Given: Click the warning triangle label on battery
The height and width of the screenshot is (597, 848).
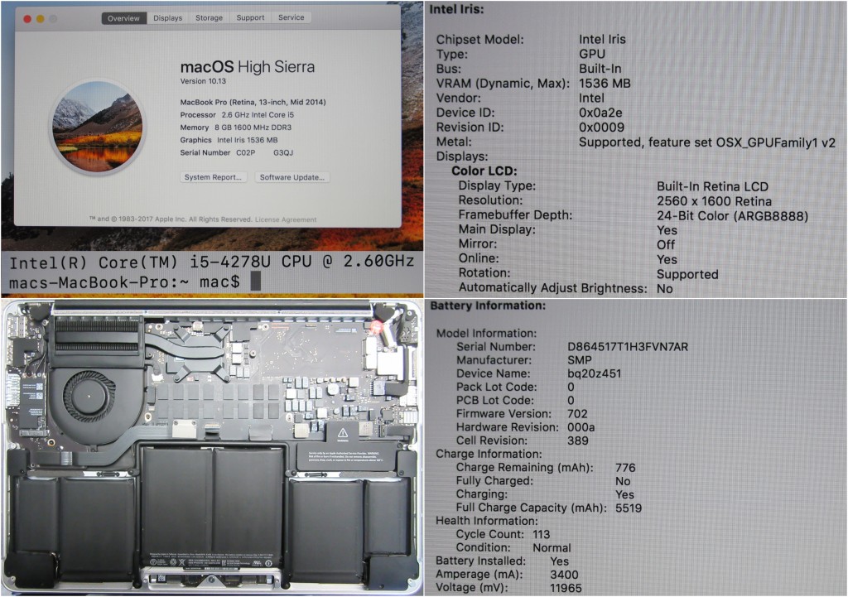Looking at the screenshot, I should [342, 432].
